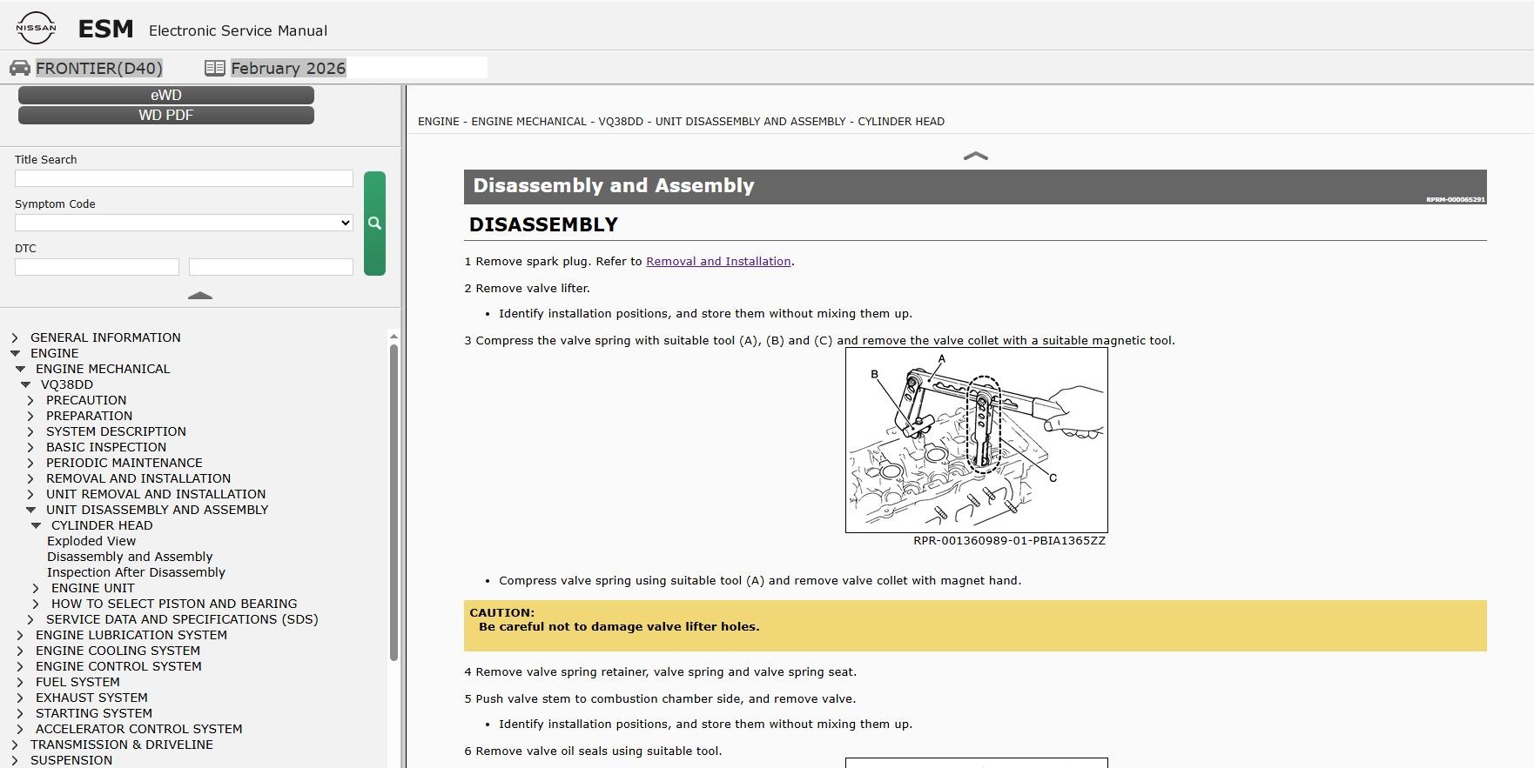Expand BASIC INSPECTION node arrow
This screenshot has width=1534, height=768.
pyautogui.click(x=30, y=447)
